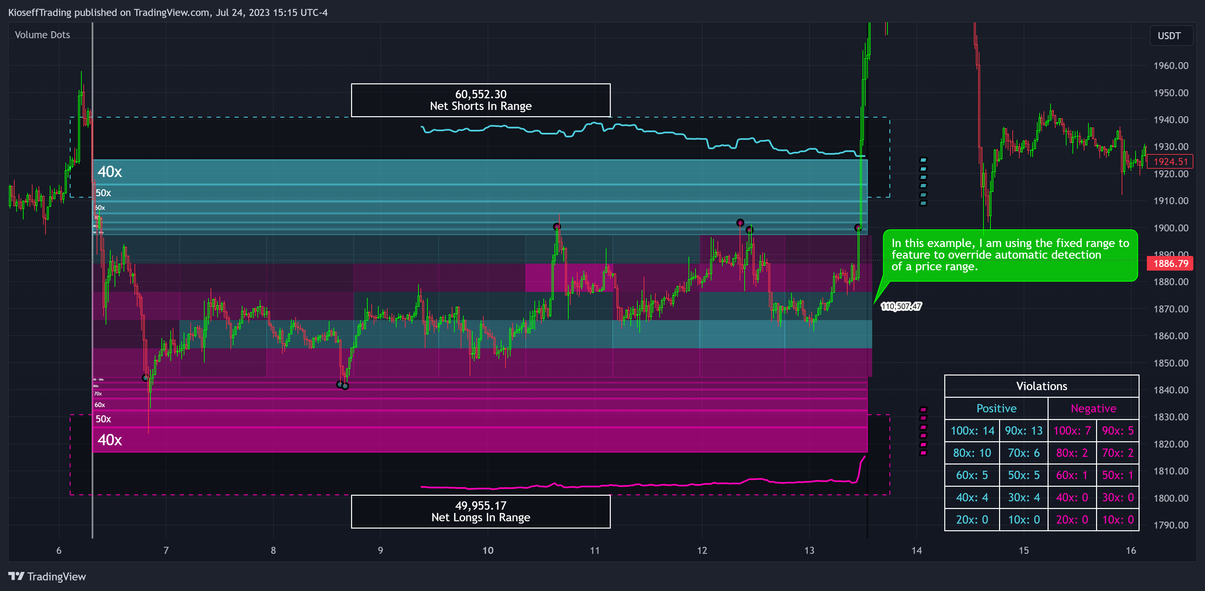Click the 110,507.47 value label

coord(901,306)
